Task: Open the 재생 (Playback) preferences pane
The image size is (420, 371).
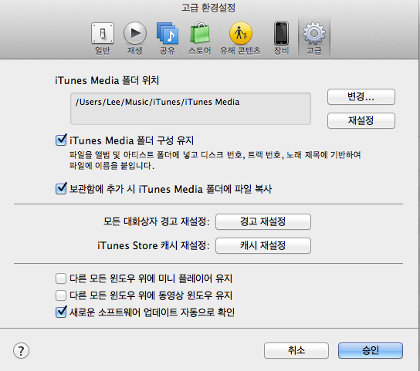Action: tap(135, 39)
